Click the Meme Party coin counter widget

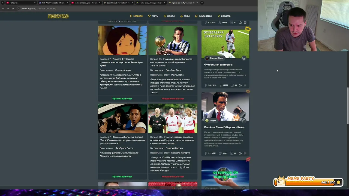pos(308,182)
